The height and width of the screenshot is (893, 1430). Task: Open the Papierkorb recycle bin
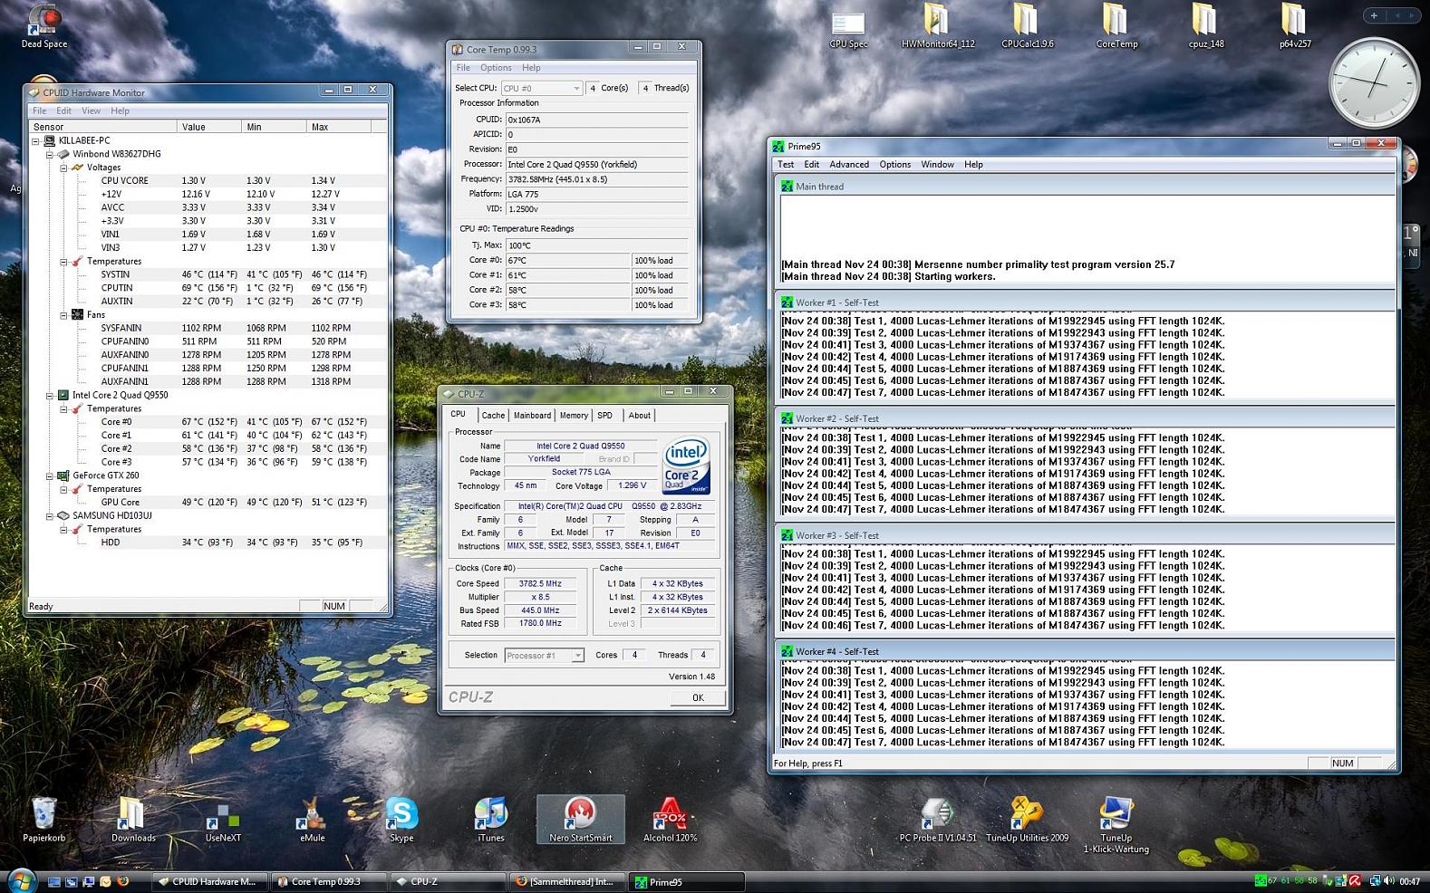tap(43, 820)
